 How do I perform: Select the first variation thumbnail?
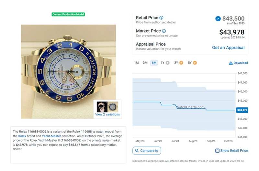[x=100, y=106]
